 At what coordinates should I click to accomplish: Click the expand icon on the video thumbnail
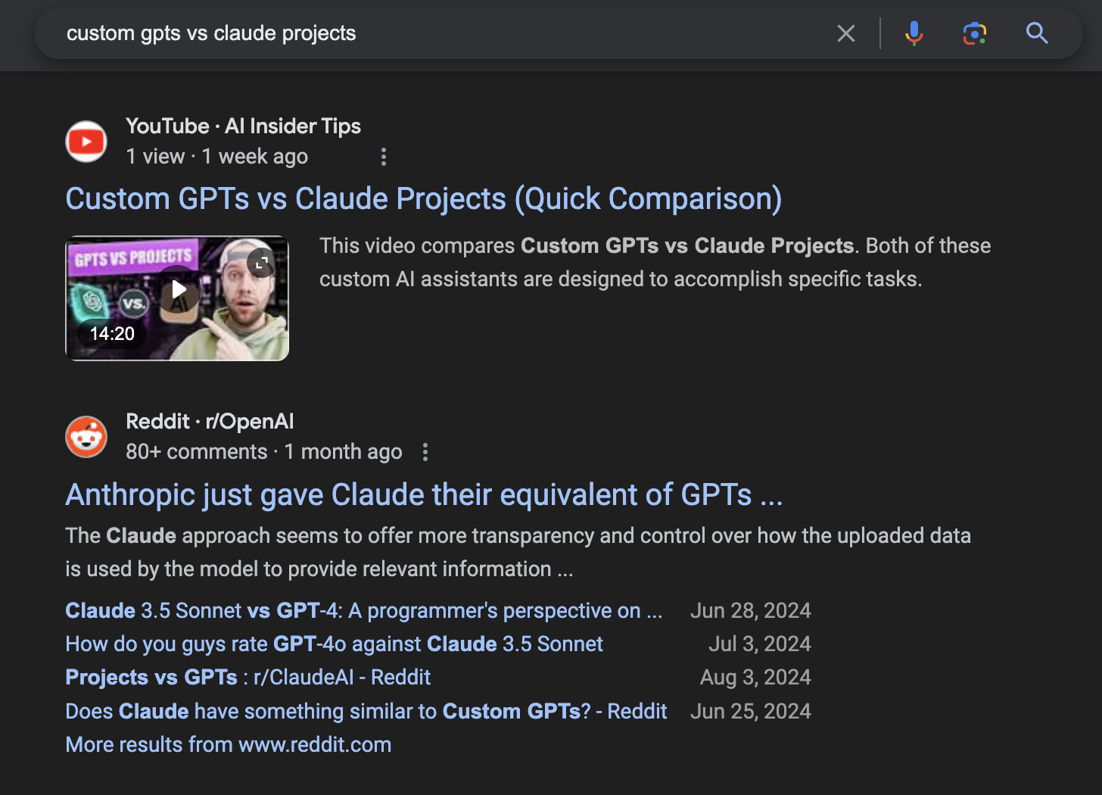[260, 263]
